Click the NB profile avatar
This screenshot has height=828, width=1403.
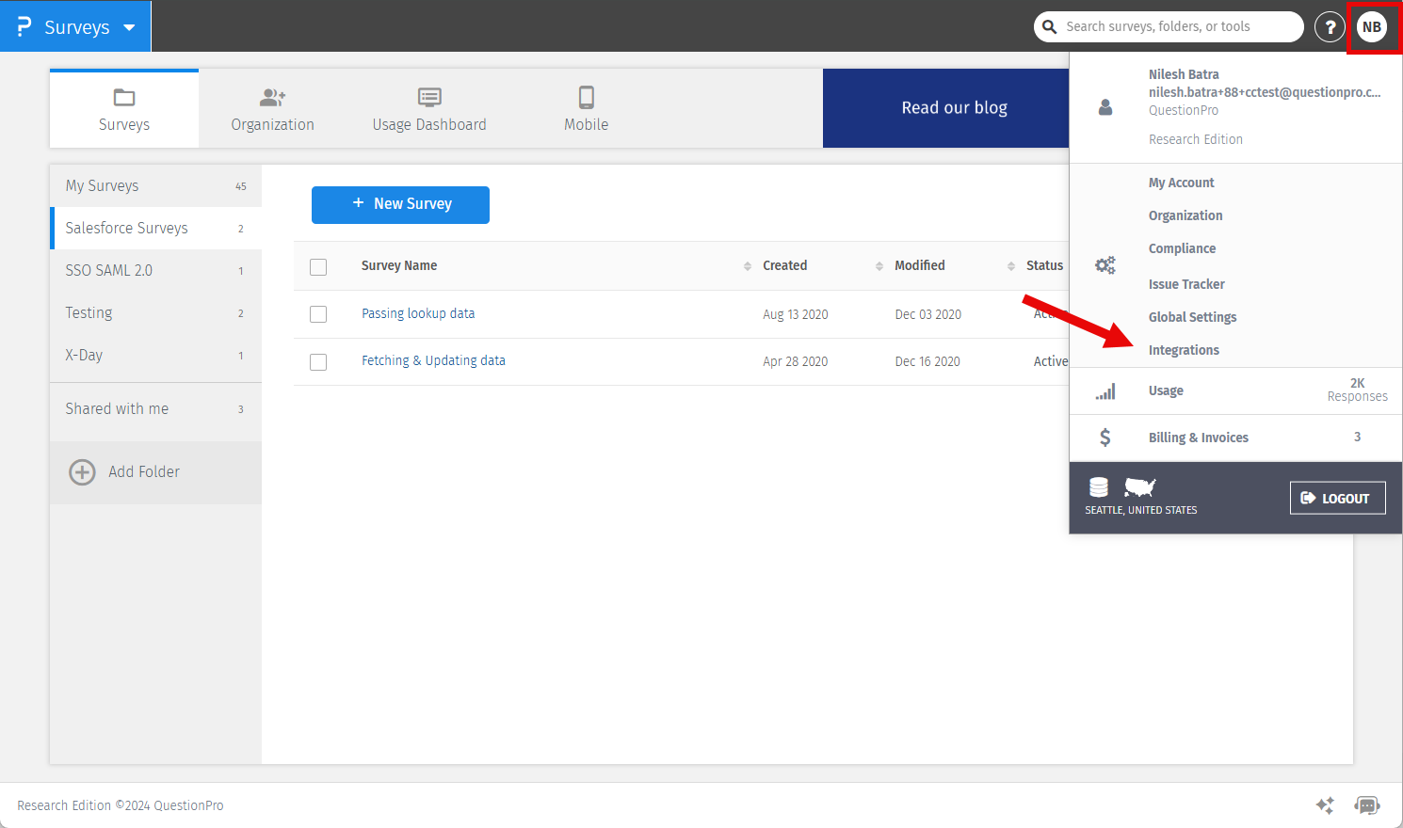[1372, 27]
